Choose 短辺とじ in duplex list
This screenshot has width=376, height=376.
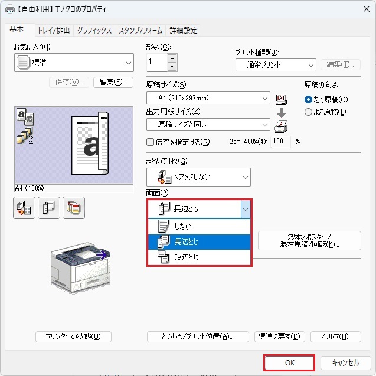(199, 257)
